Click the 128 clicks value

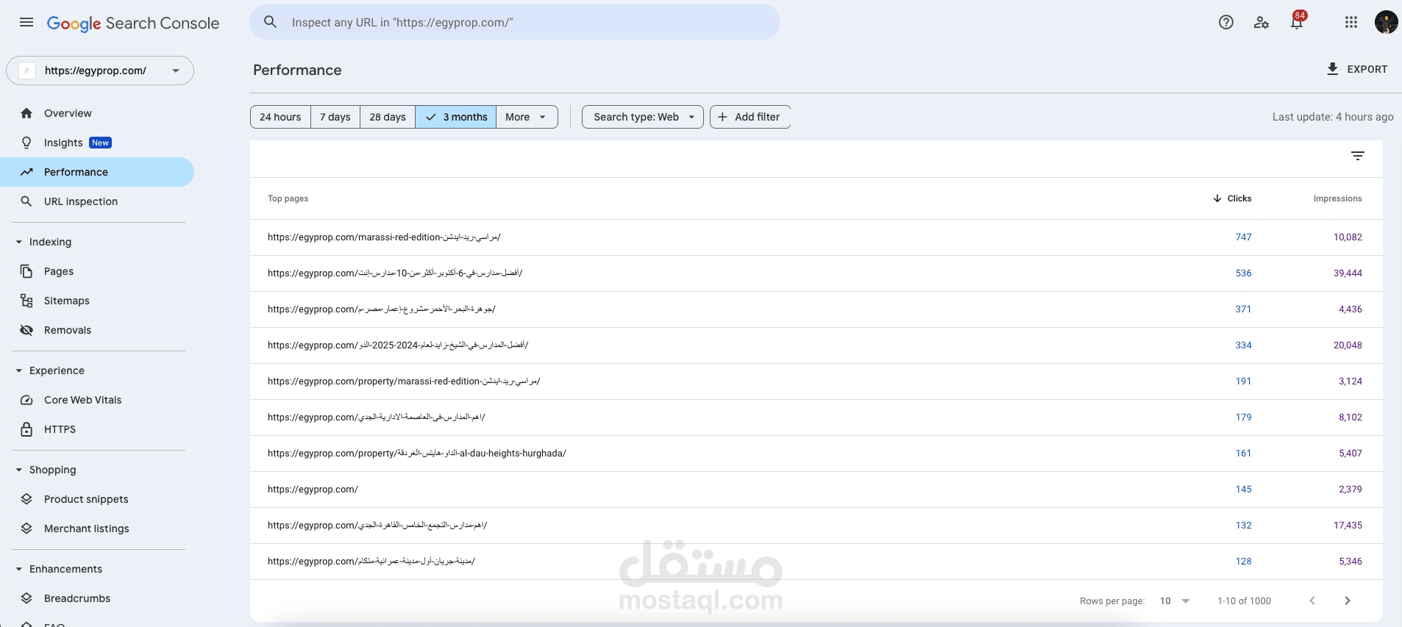[1243, 562]
